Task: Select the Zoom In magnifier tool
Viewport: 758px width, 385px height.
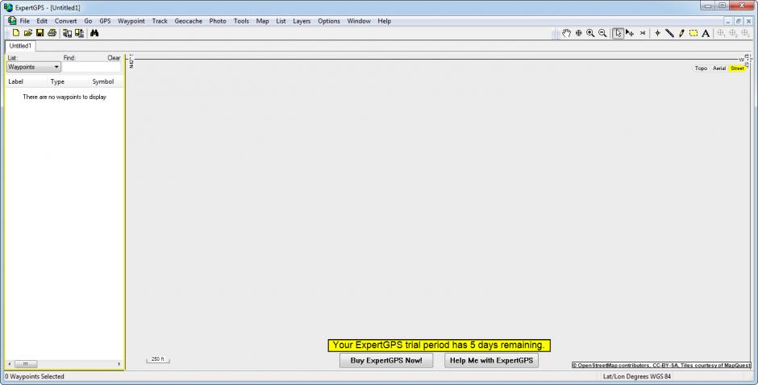Action: 590,33
